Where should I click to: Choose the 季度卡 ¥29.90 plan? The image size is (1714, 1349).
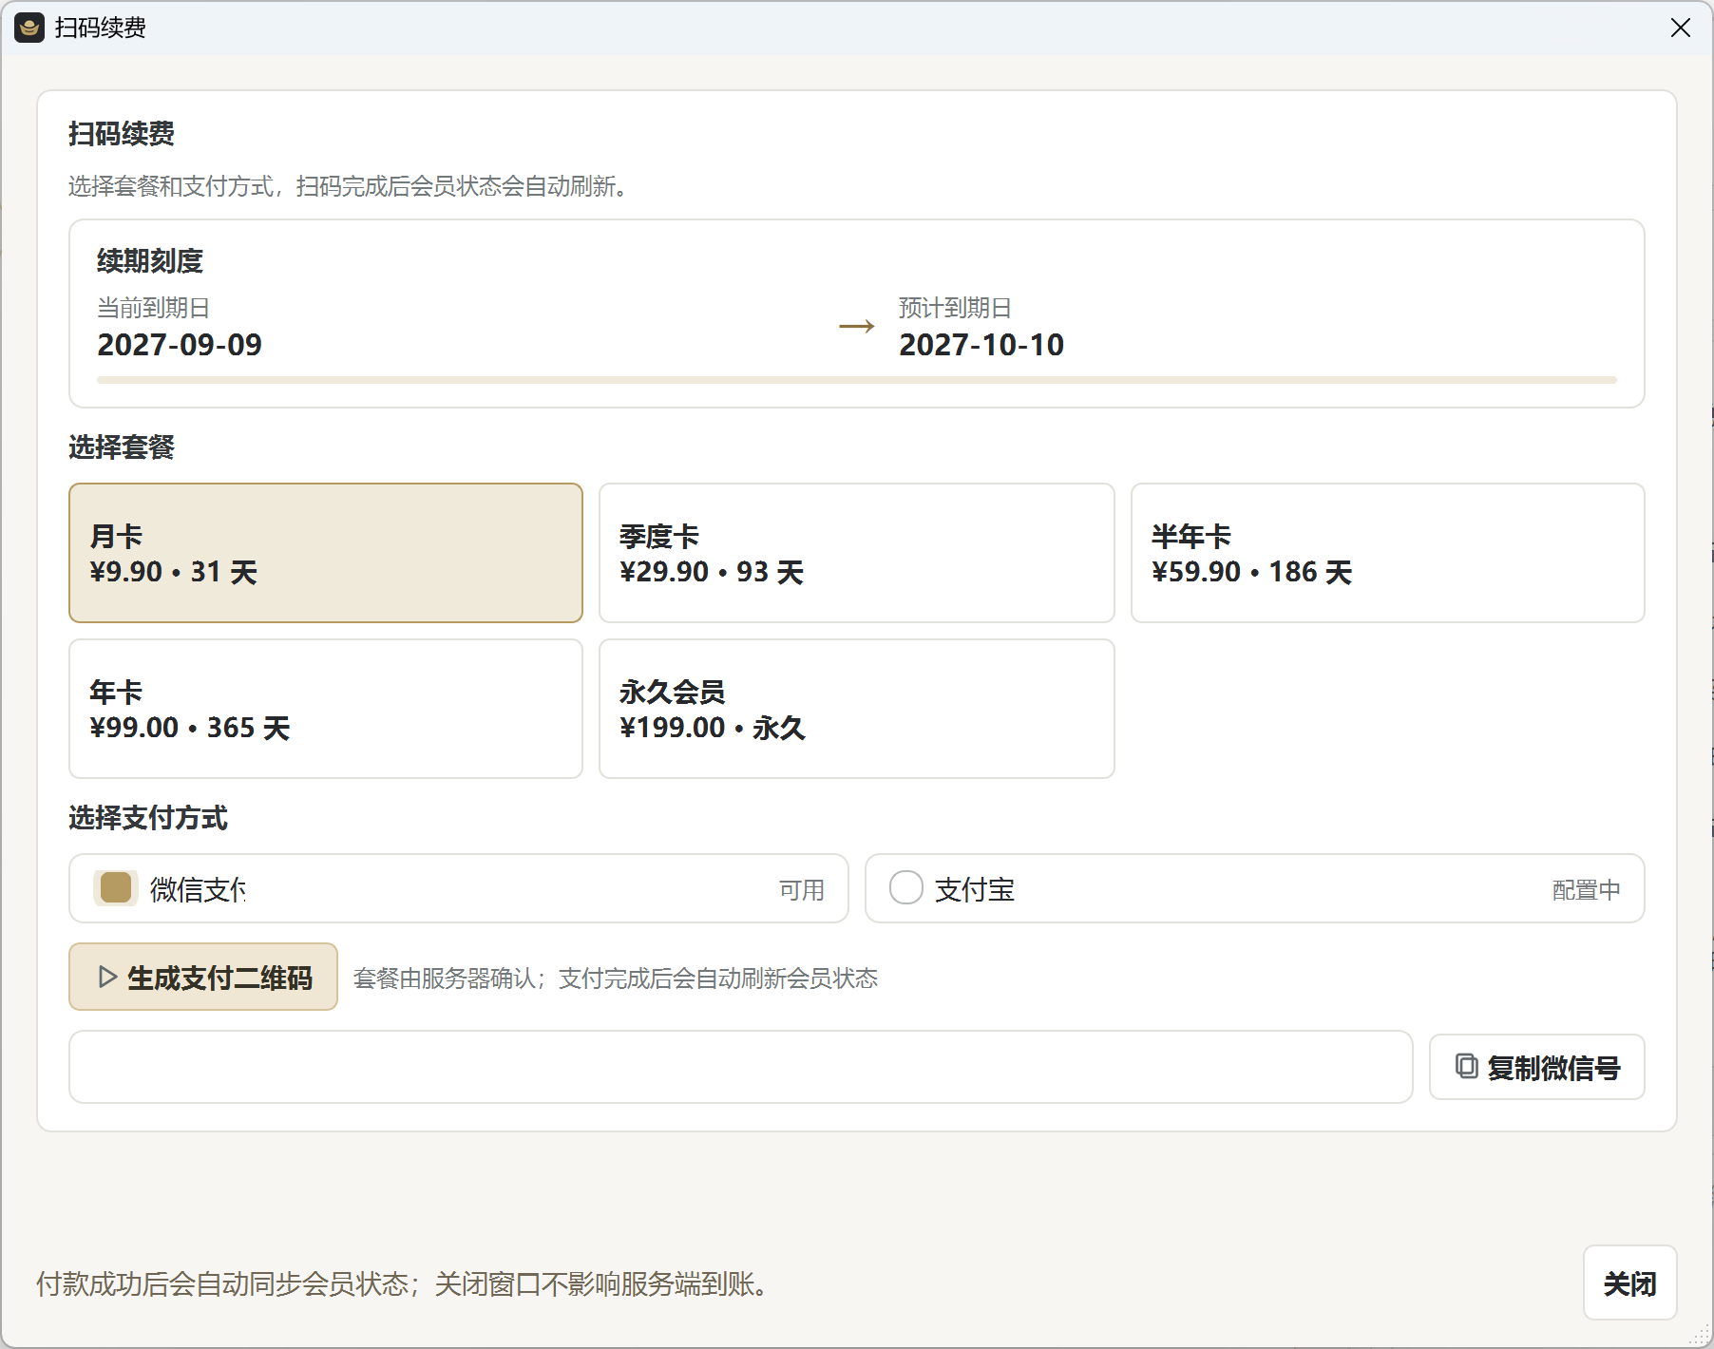(857, 553)
